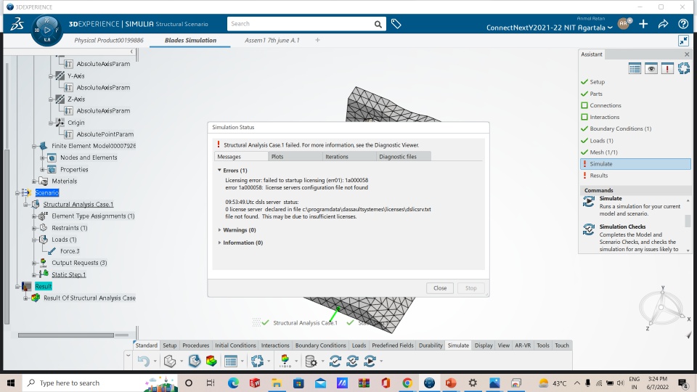Click the Simulate run toolbar icon
This screenshot has height=392, width=697.
pos(370,361)
